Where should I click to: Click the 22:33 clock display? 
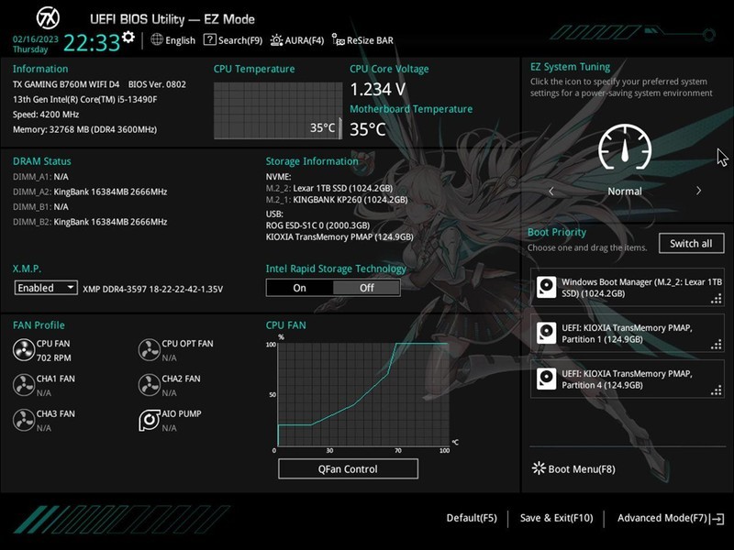click(x=92, y=42)
